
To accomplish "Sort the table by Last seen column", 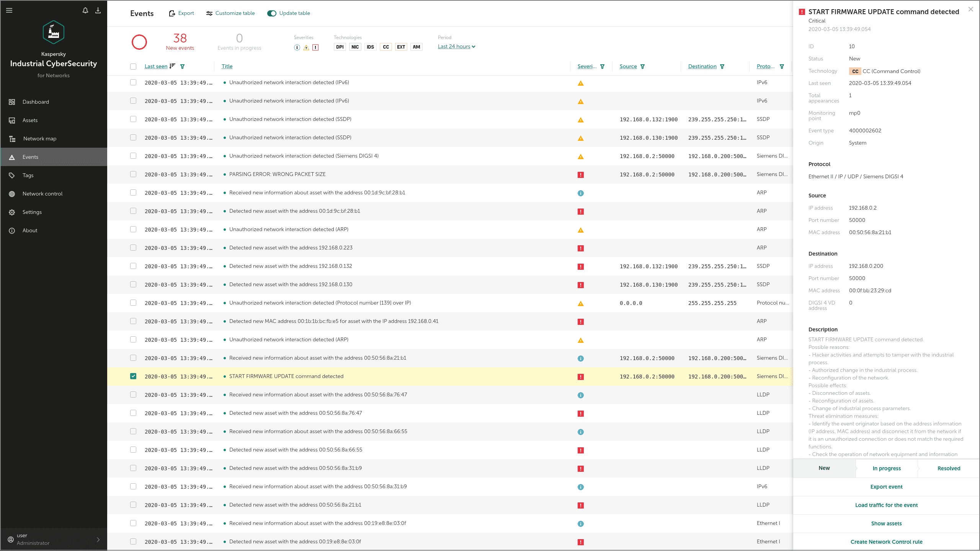I will [x=156, y=67].
